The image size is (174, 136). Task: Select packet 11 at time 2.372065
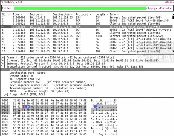[x=86, y=48]
